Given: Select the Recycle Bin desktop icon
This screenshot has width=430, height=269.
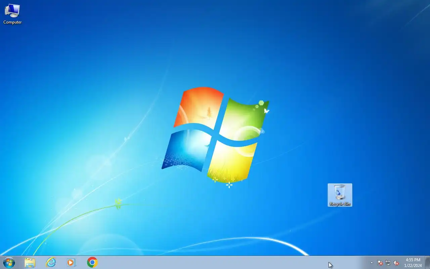Looking at the screenshot, I should (340, 195).
